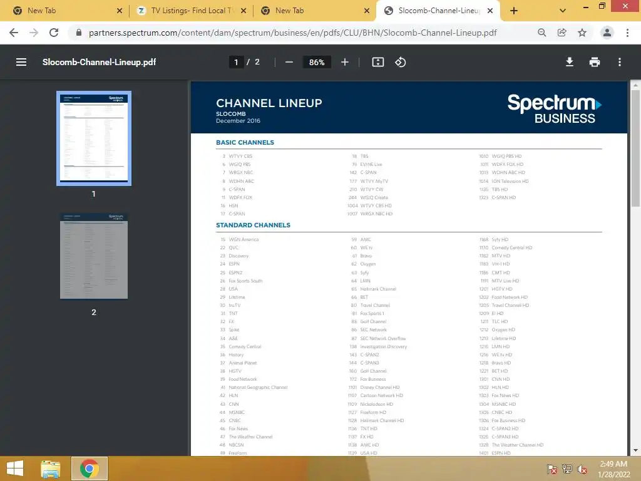The width and height of the screenshot is (641, 481).
Task: Click the muted volume tray icon
Action: 582,469
